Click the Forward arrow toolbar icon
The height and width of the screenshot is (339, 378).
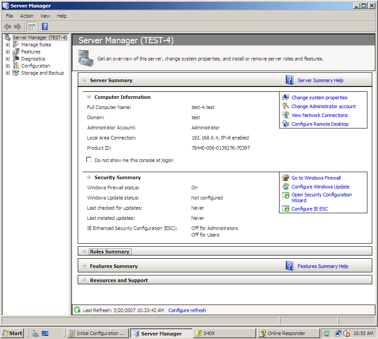click(18, 26)
